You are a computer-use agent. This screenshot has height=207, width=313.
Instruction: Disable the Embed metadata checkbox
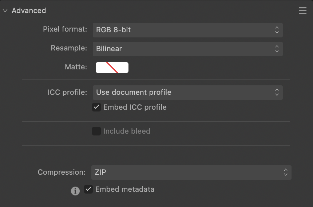(x=88, y=189)
